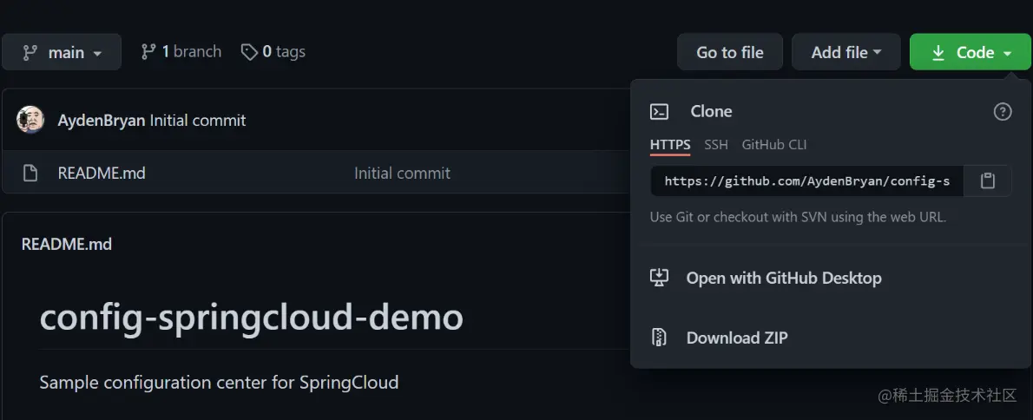1033x420 pixels.
Task: Click the help question mark icon in the Clone panel
Action: (1002, 111)
